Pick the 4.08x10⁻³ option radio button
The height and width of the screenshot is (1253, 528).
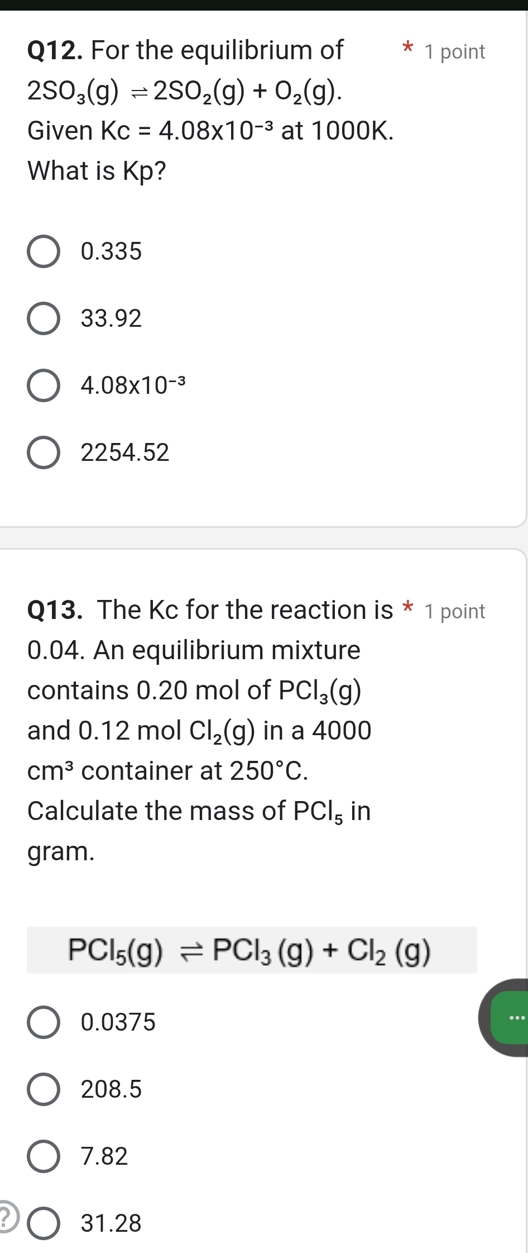click(44, 385)
